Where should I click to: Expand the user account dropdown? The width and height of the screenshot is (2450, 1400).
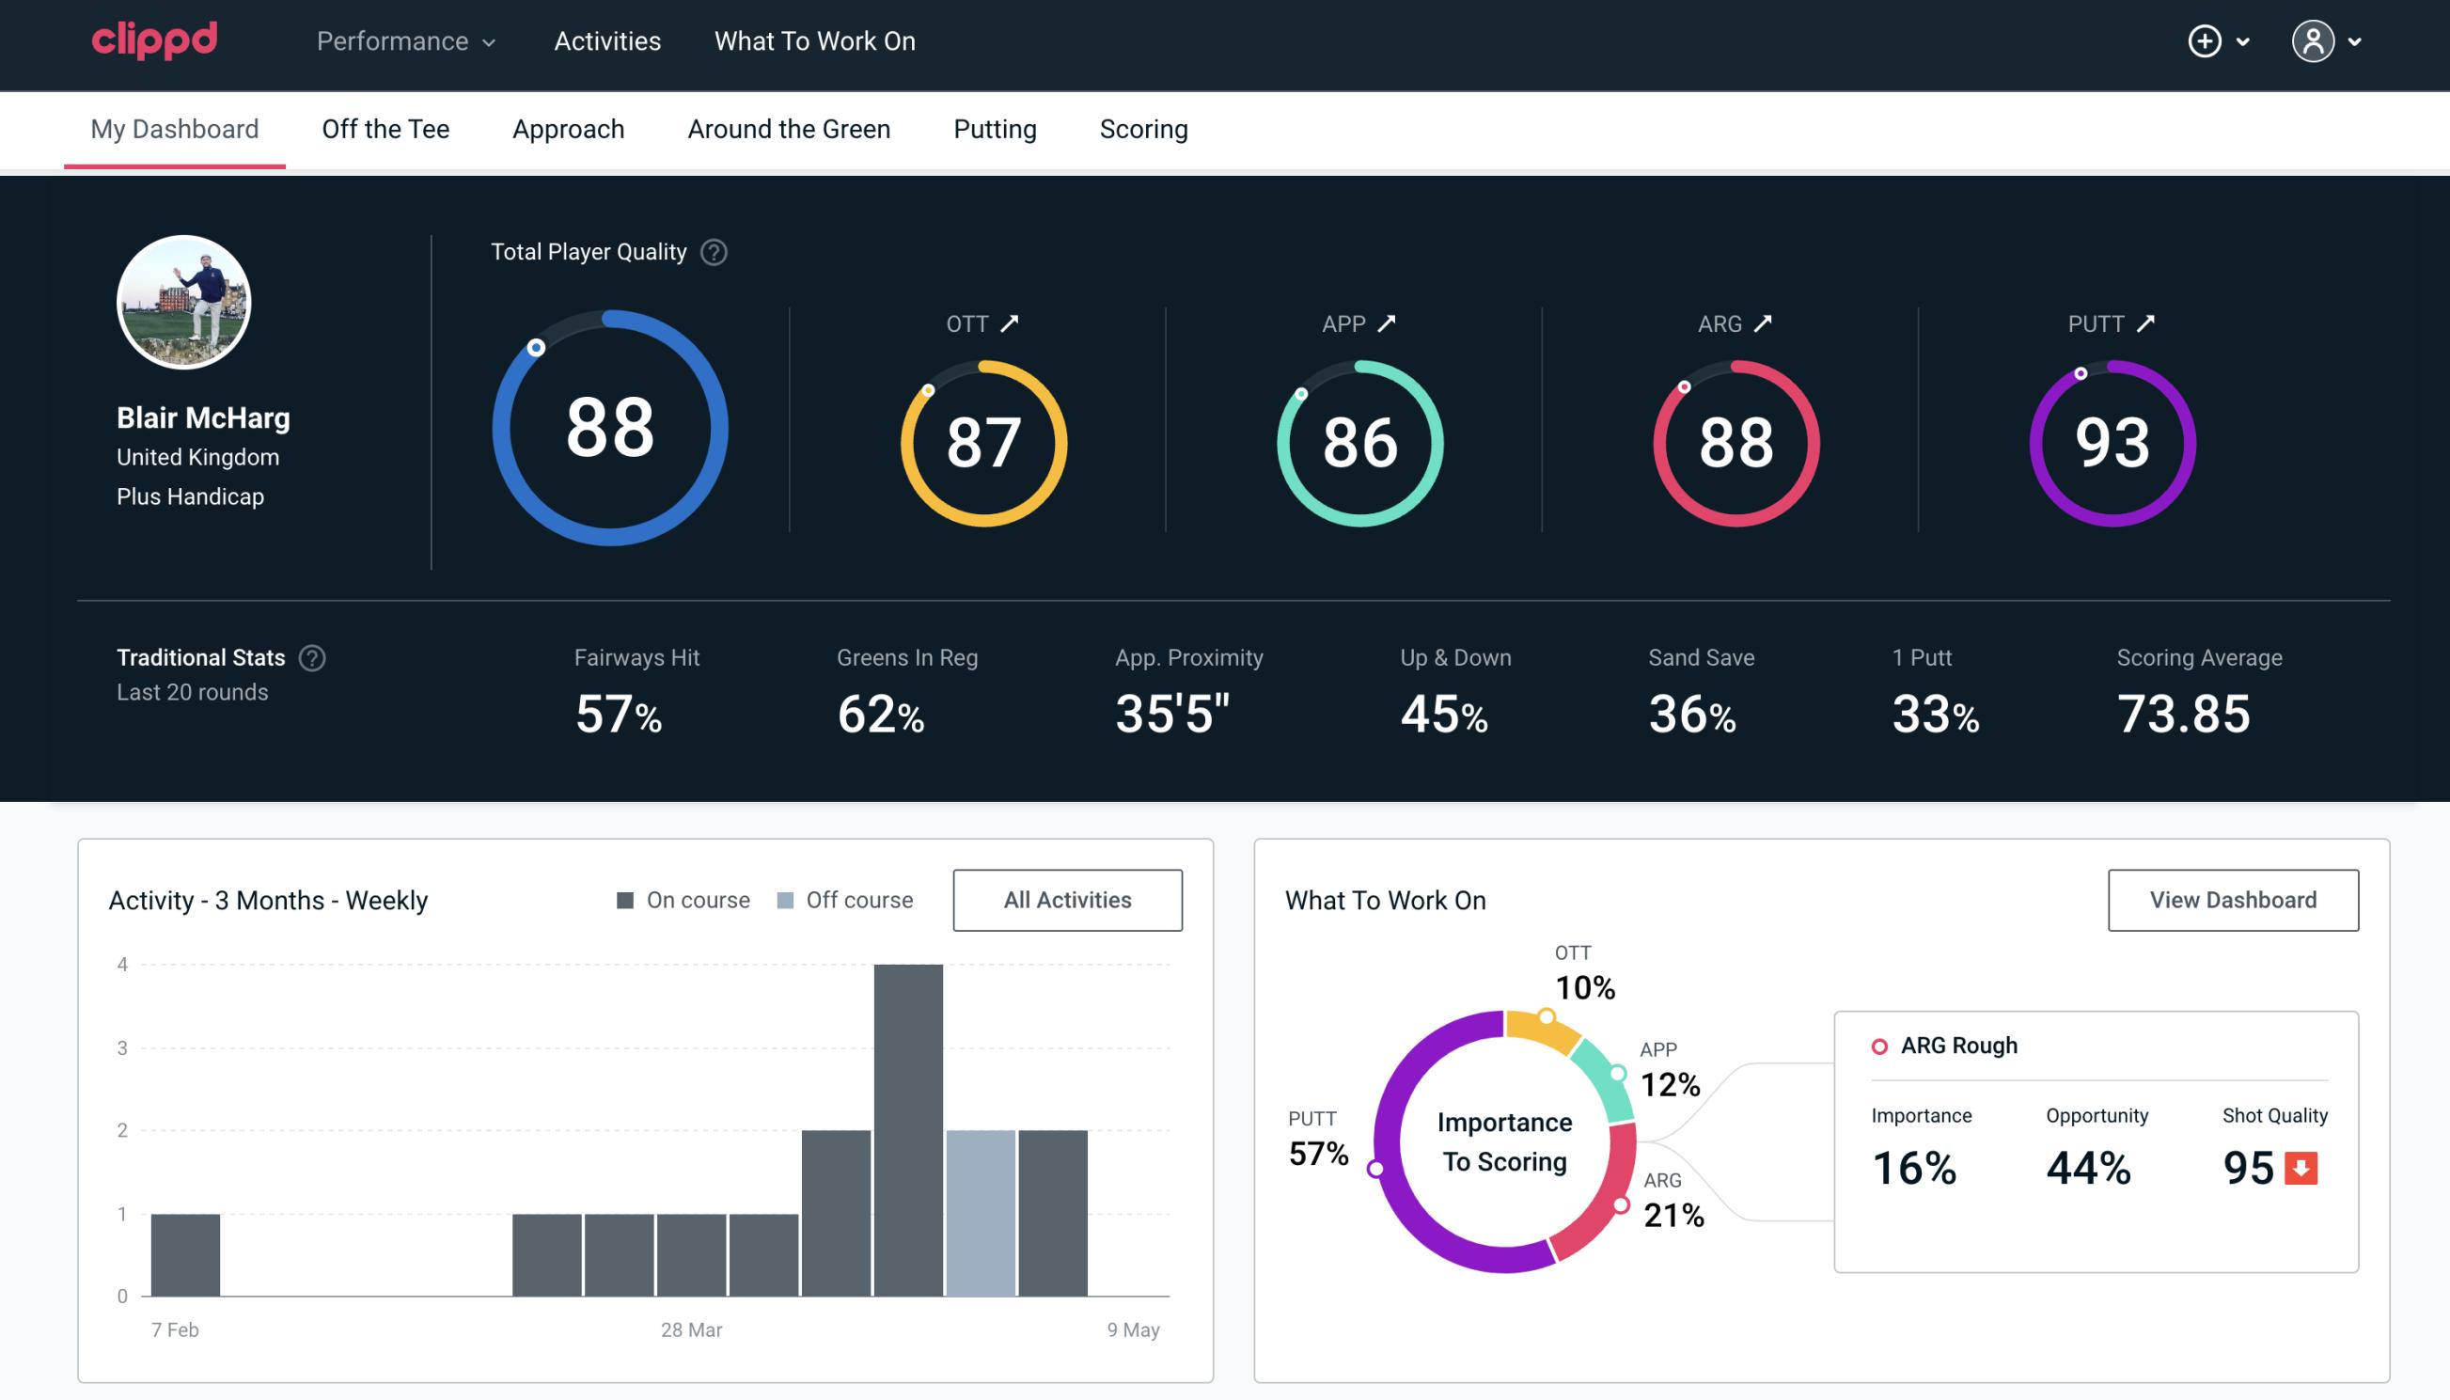pos(2329,40)
